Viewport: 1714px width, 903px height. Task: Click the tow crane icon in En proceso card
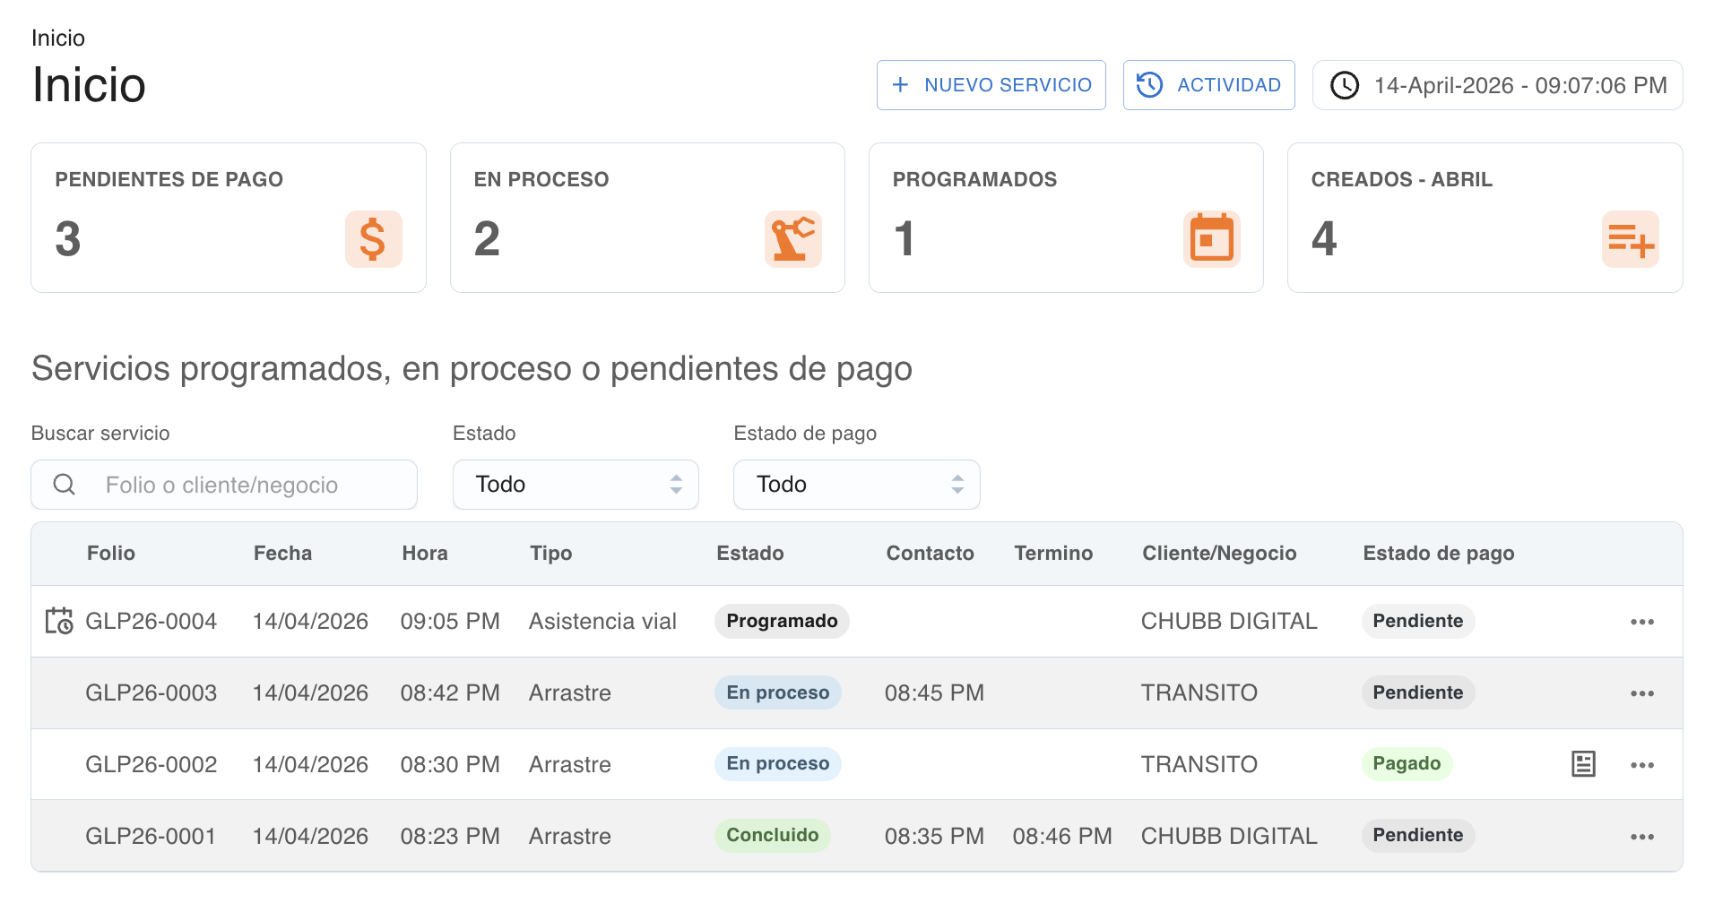(x=792, y=239)
